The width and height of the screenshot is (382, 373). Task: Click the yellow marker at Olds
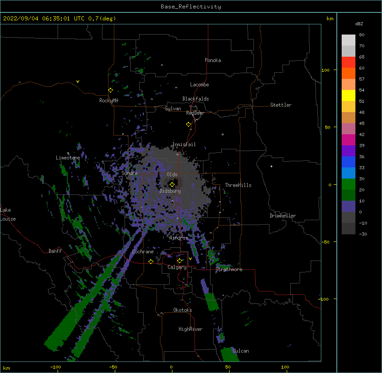click(x=172, y=185)
